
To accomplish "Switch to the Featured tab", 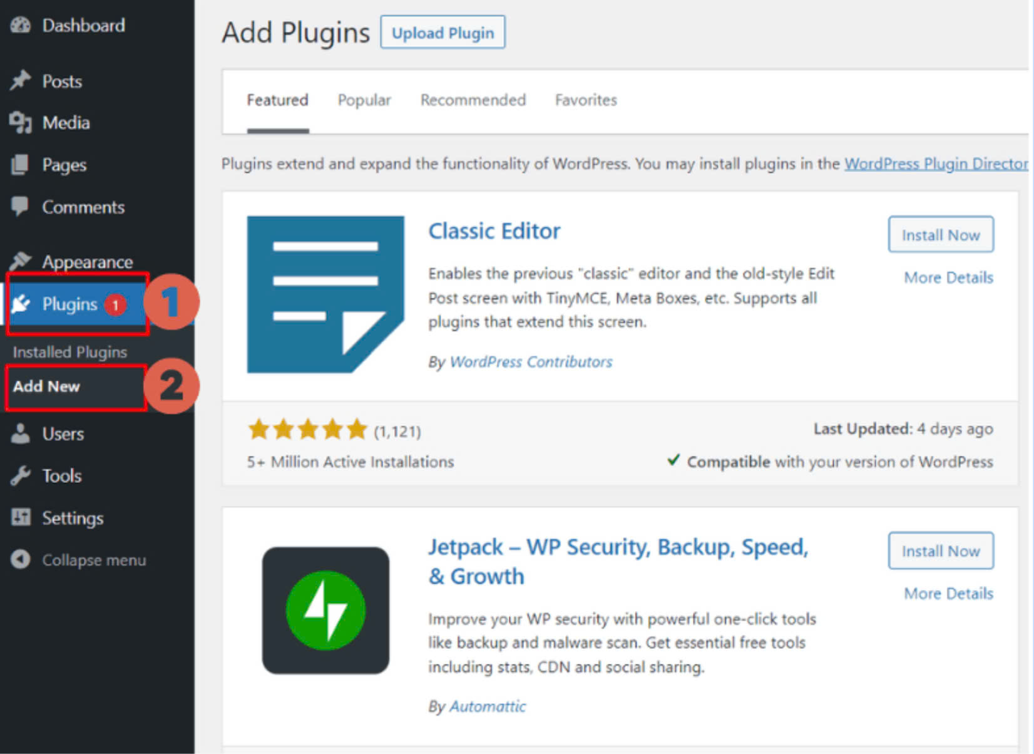I will [x=277, y=100].
